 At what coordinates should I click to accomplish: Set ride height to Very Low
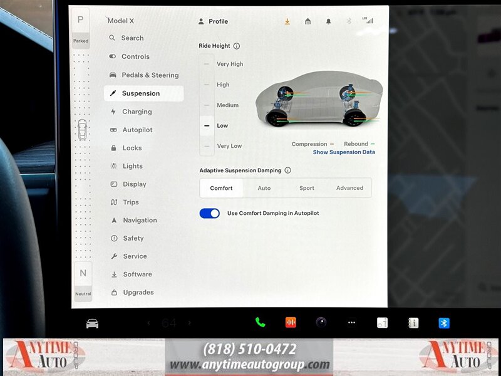(x=222, y=146)
